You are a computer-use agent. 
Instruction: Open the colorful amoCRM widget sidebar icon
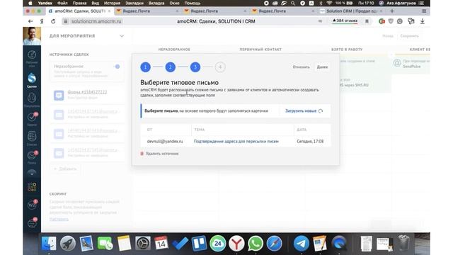(32, 187)
